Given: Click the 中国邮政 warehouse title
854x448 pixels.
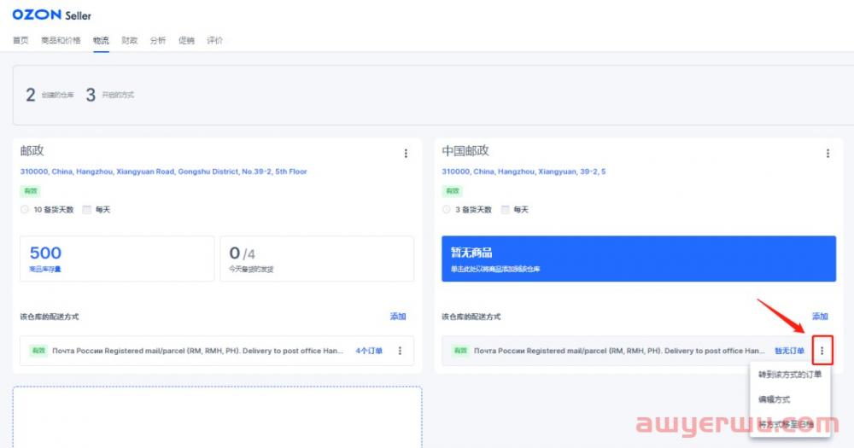Looking at the screenshot, I should (465, 151).
